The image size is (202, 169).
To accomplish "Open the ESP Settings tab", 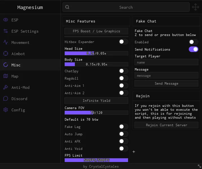I will click(x=30, y=31).
